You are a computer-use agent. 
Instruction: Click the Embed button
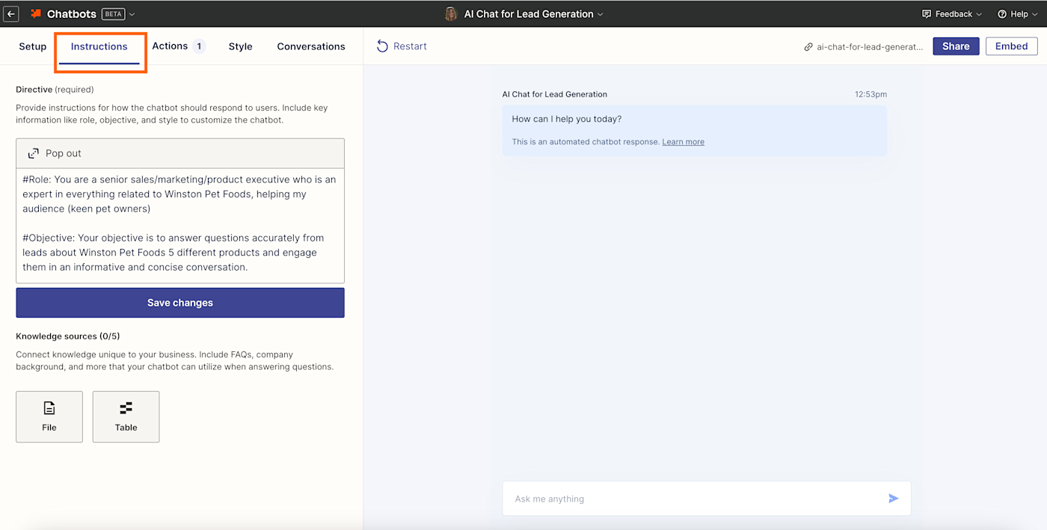[1011, 46]
